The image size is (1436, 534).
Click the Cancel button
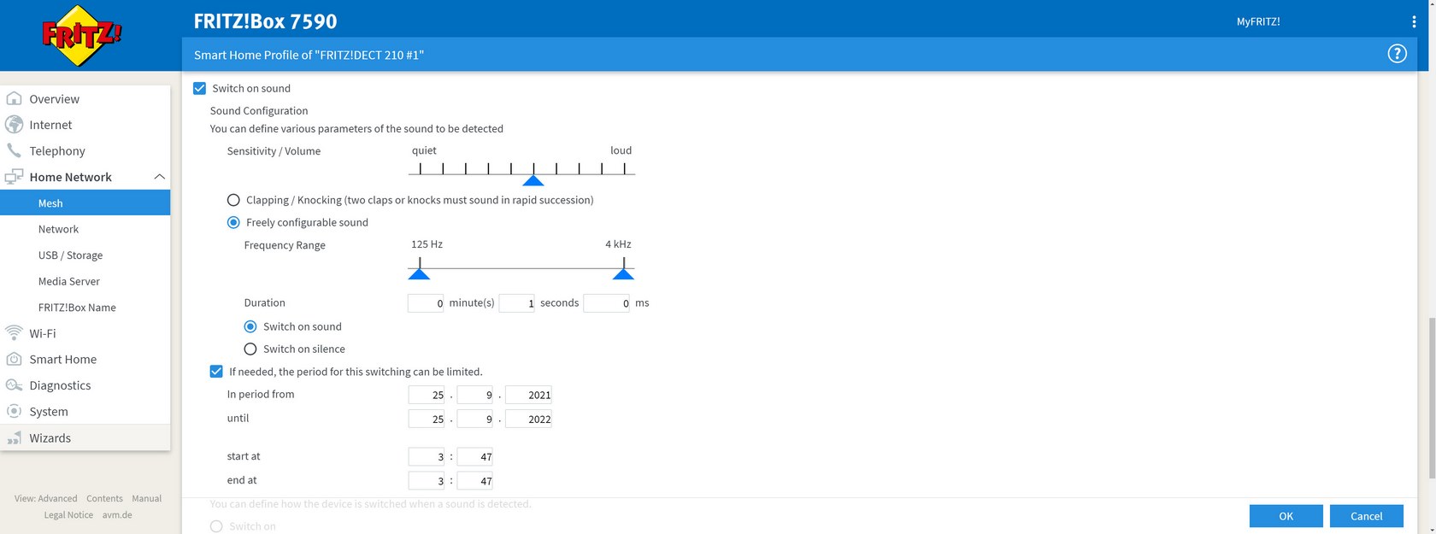[1366, 516]
